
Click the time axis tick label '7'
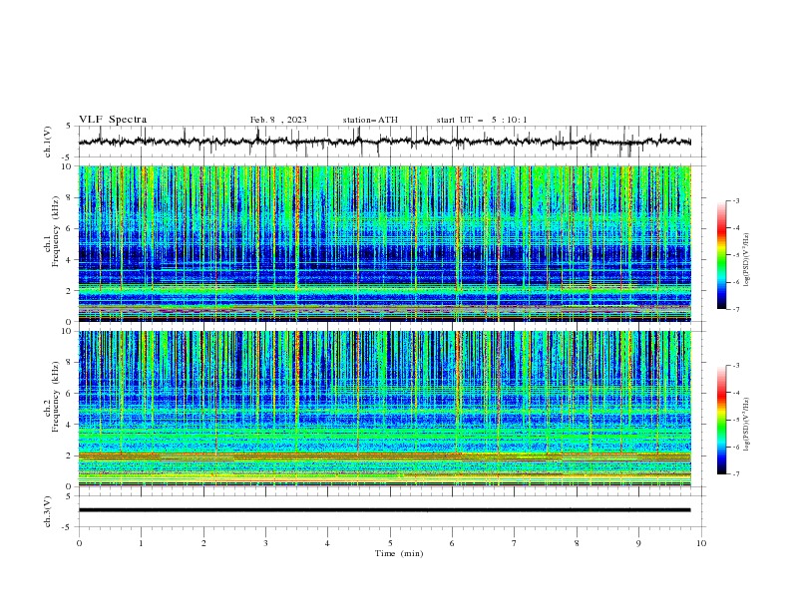pyautogui.click(x=515, y=543)
